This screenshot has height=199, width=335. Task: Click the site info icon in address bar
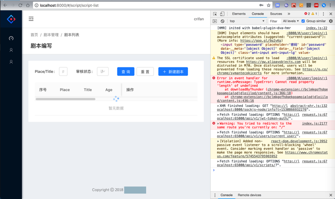pyautogui.click(x=36, y=5)
